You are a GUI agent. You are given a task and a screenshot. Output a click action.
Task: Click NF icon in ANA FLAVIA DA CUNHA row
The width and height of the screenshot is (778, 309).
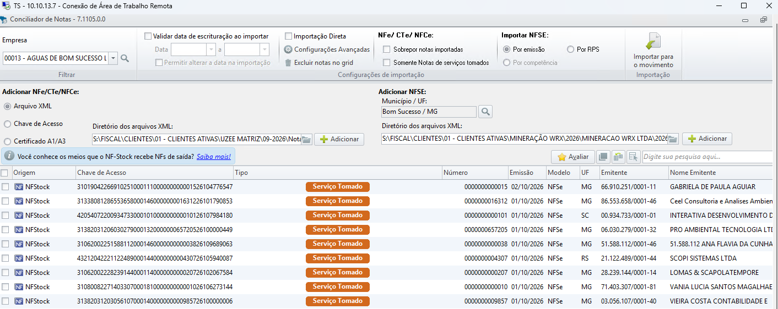pyautogui.click(x=19, y=244)
